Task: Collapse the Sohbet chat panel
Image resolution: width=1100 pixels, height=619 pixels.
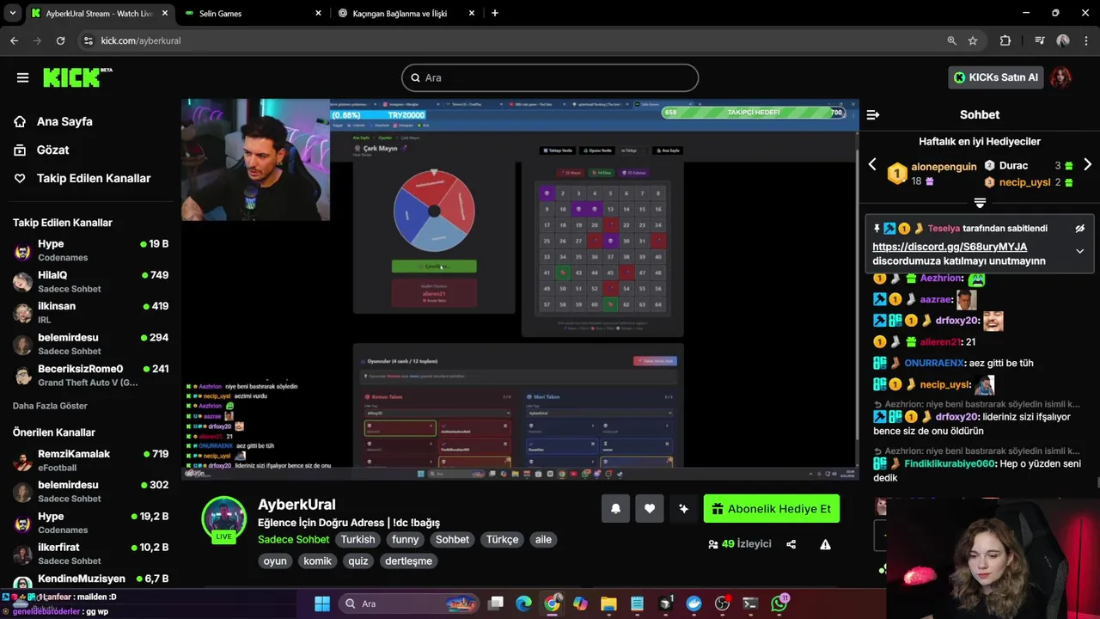Action: tap(873, 114)
